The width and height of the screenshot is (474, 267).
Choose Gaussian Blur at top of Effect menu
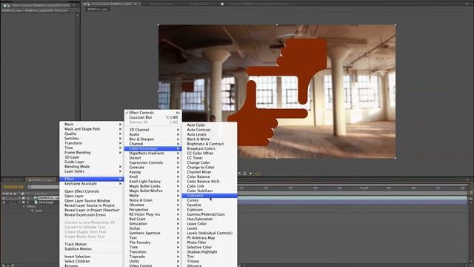tap(153, 117)
